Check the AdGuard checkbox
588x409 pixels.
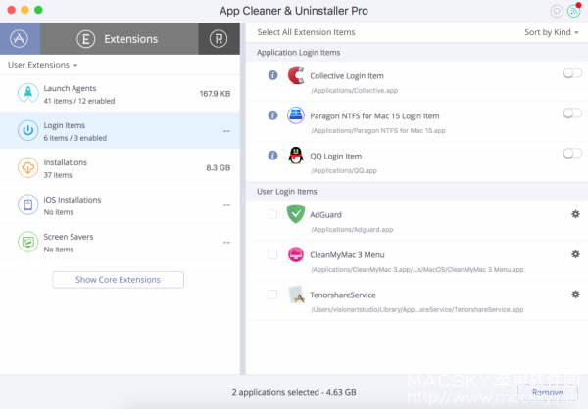(x=272, y=214)
